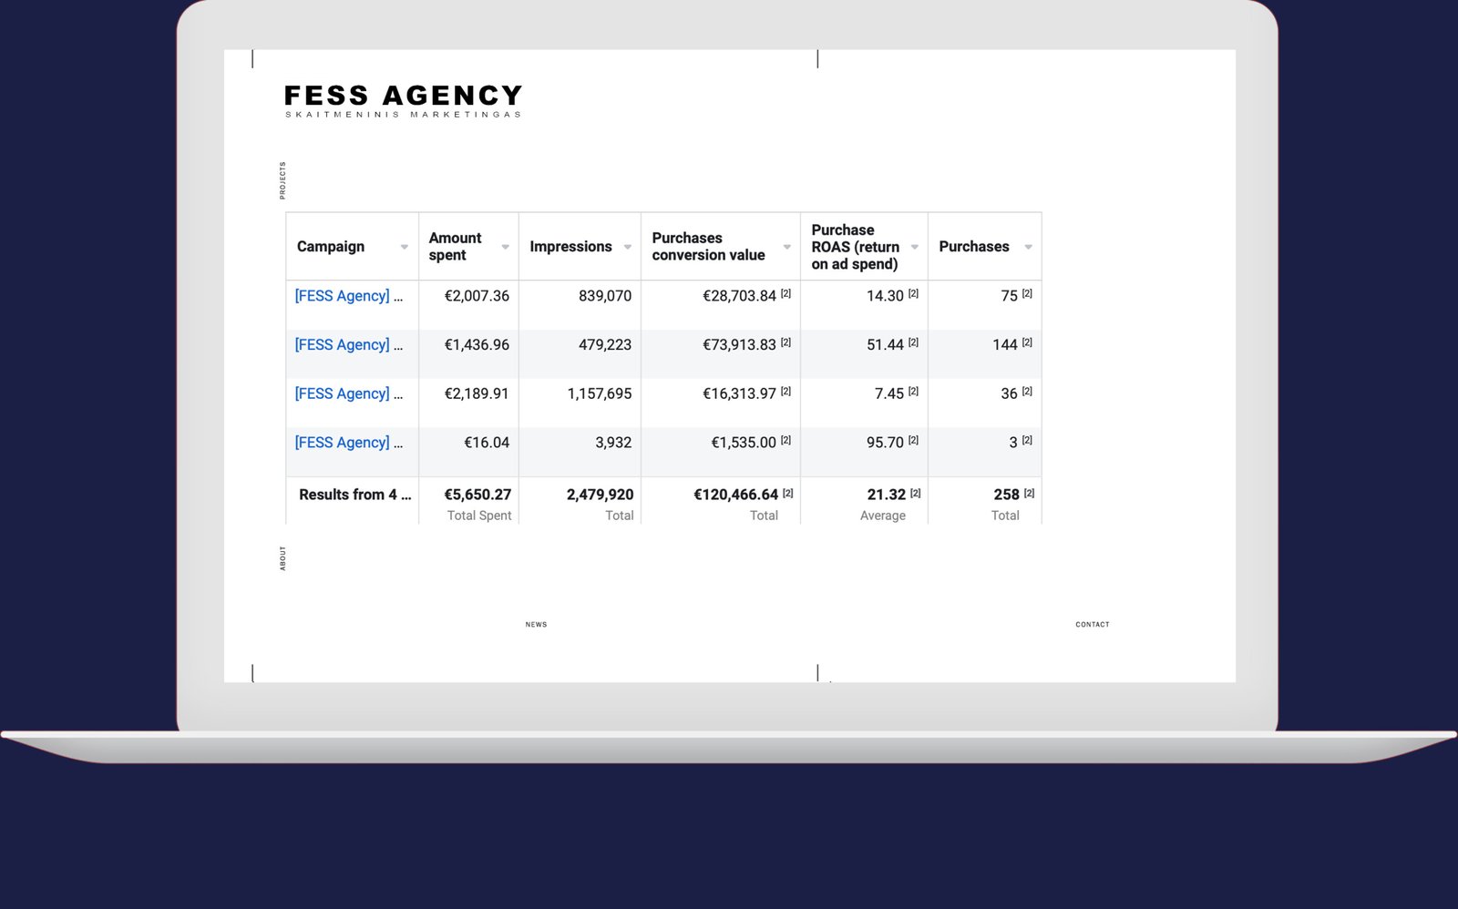The image size is (1458, 909).
Task: Click the [2] footnote beside €120,466.64
Action: click(787, 493)
